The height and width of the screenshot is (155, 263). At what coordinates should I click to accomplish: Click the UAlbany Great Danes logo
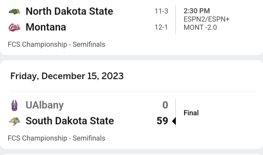[14, 105]
